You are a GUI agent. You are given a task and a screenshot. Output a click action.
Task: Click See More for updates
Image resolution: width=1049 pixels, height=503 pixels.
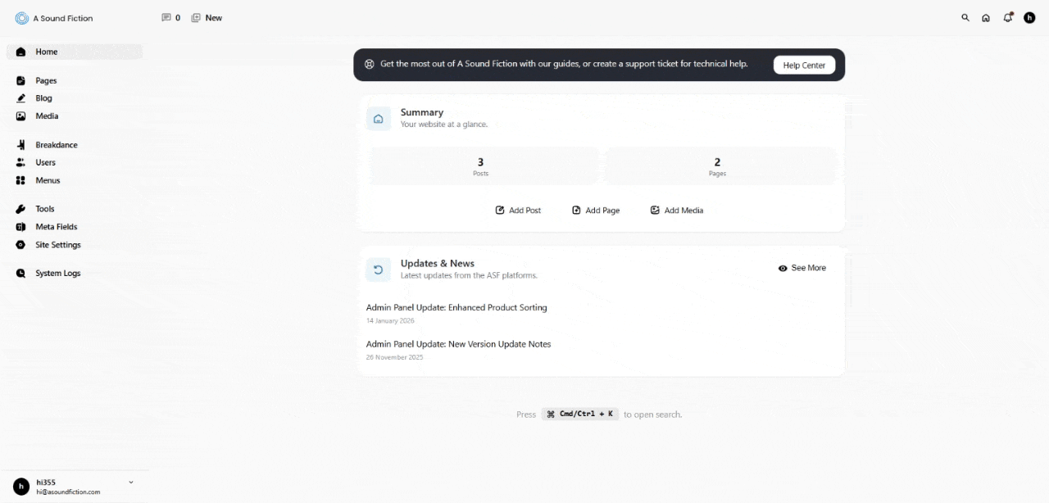coord(802,268)
